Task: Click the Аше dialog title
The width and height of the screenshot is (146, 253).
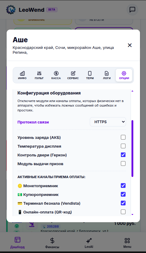Action: pyautogui.click(x=20, y=40)
